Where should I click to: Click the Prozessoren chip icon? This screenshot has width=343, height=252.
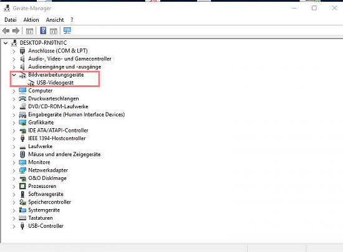(22, 186)
